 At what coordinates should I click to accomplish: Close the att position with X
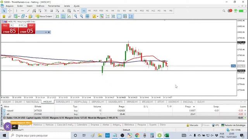(x=245, y=114)
